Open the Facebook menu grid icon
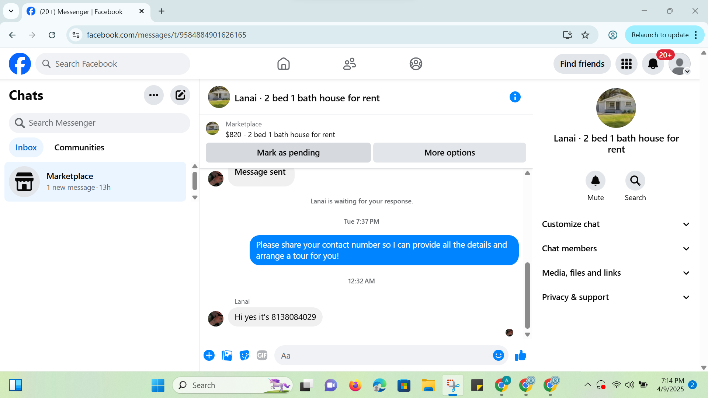Image resolution: width=708 pixels, height=398 pixels. (626, 64)
